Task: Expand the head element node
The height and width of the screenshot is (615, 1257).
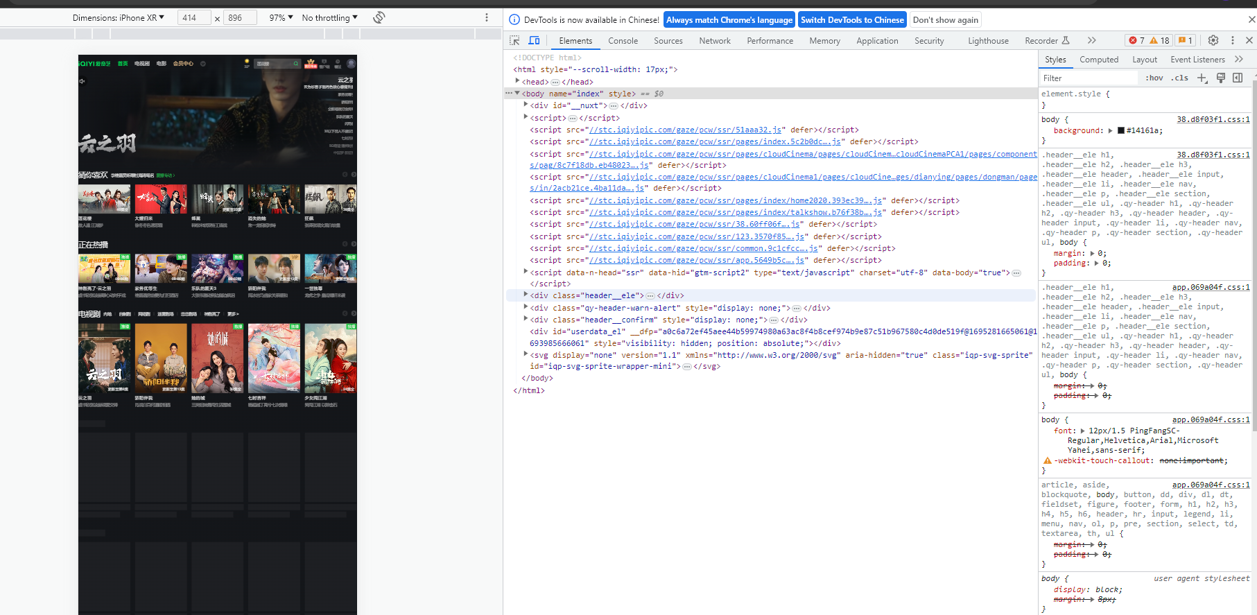Action: tap(518, 82)
